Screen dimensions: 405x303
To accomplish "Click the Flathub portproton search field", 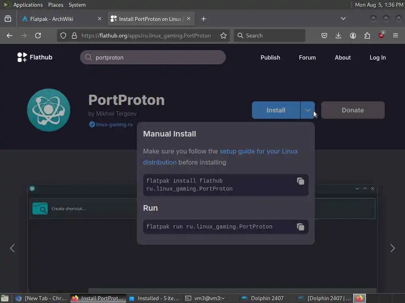I will point(153,58).
